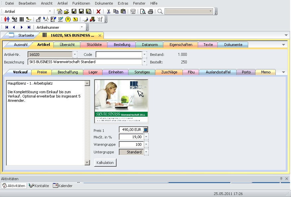Click description scrollbar up arrow
The height and width of the screenshot is (197, 291).
point(87,83)
